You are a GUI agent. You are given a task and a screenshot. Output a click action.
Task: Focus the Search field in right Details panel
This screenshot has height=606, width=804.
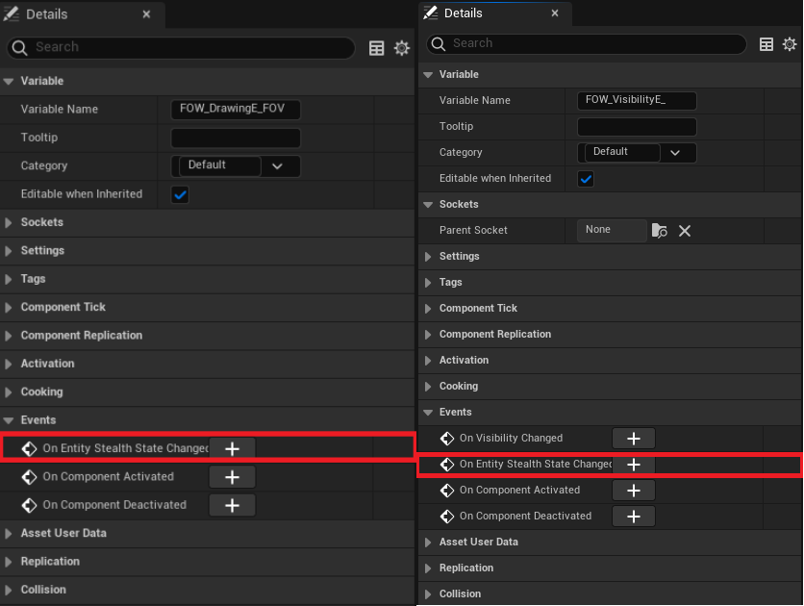click(586, 44)
